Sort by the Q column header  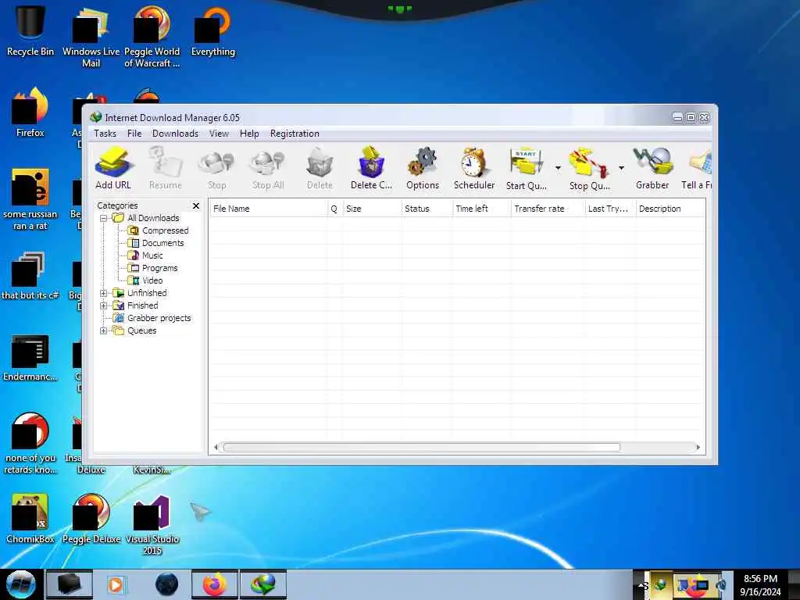click(x=334, y=209)
